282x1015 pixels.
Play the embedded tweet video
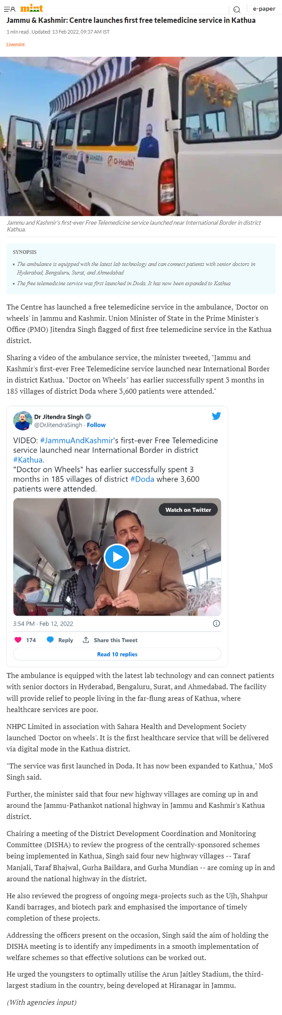117,557
